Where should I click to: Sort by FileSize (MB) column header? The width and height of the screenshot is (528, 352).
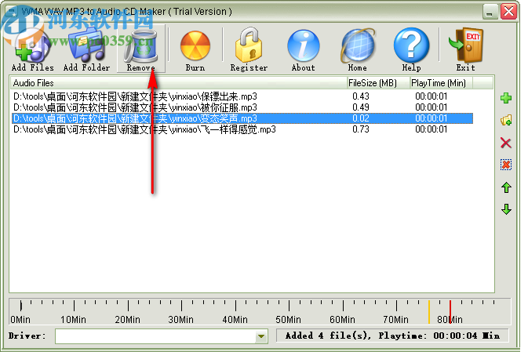tap(378, 83)
